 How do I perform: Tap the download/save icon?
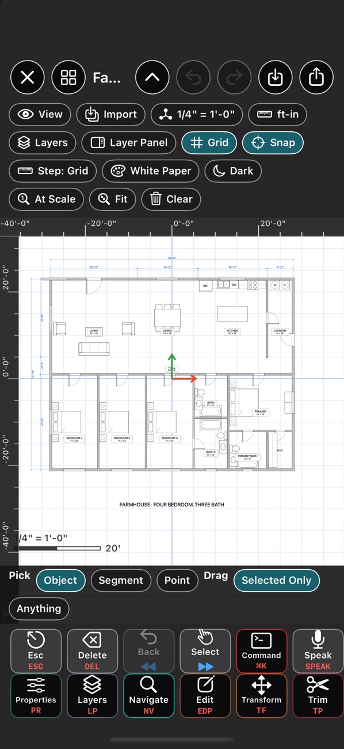(x=276, y=77)
